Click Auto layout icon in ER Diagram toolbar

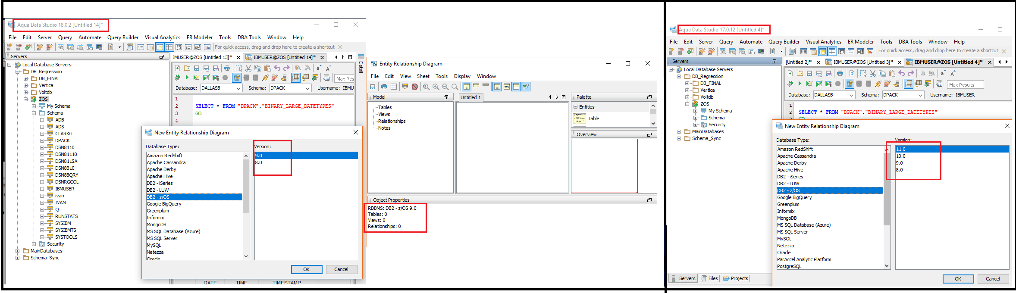pyautogui.click(x=405, y=87)
